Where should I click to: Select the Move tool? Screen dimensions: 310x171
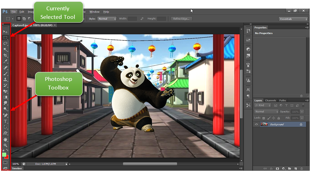[5, 32]
